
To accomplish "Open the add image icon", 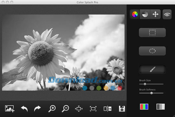I will pos(10,108).
